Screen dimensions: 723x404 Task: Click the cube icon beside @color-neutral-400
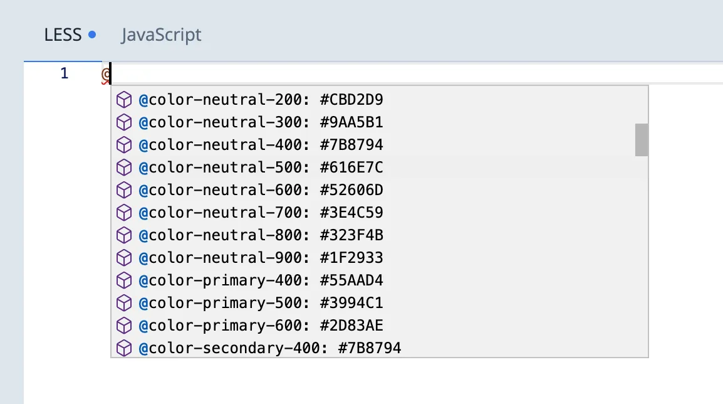123,144
